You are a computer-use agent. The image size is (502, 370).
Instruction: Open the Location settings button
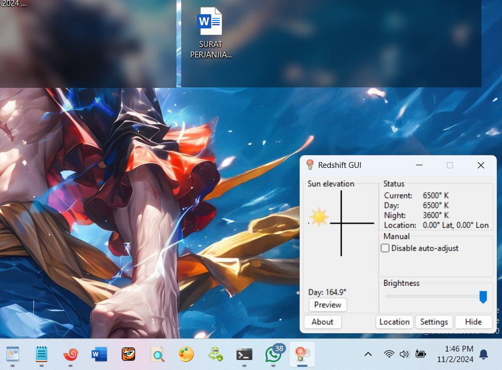(395, 322)
